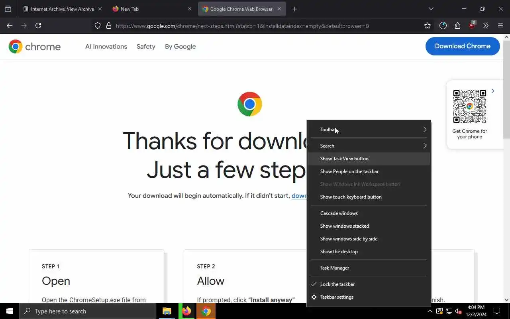Open uBlock extension icon with badge

point(472,25)
